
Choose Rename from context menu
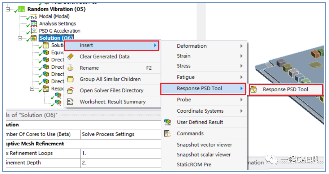point(112,68)
